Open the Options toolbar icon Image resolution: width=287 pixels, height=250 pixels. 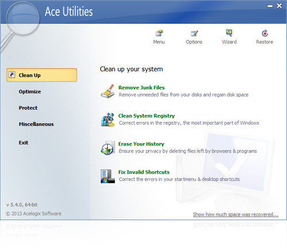click(x=194, y=33)
